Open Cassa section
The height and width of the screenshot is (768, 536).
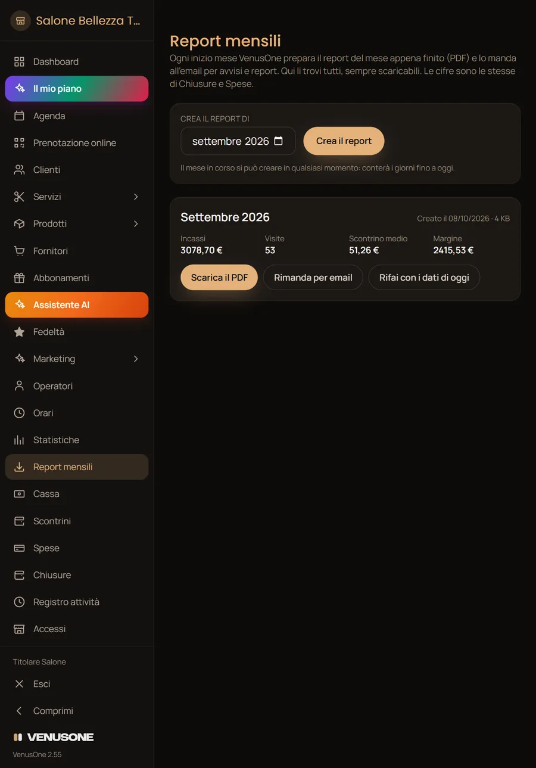tap(77, 494)
